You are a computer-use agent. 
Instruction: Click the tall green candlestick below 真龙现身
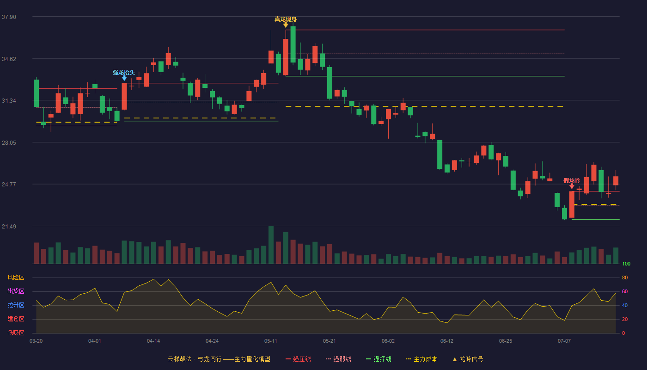(x=293, y=44)
